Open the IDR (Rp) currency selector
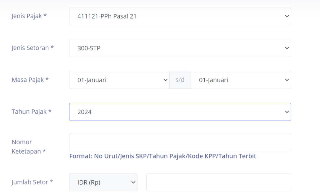320x196 pixels. coord(103,182)
